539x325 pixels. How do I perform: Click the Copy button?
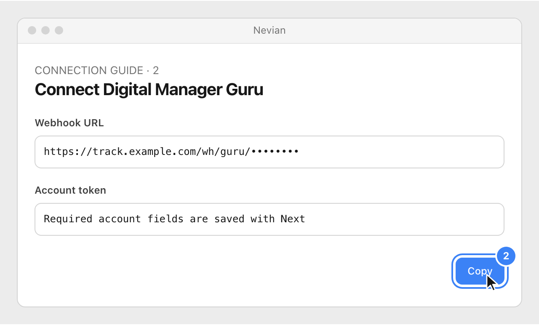click(x=480, y=271)
